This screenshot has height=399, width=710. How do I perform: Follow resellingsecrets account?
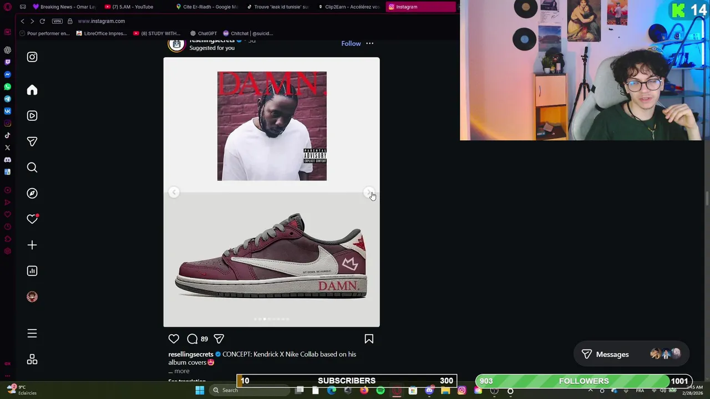pos(351,43)
